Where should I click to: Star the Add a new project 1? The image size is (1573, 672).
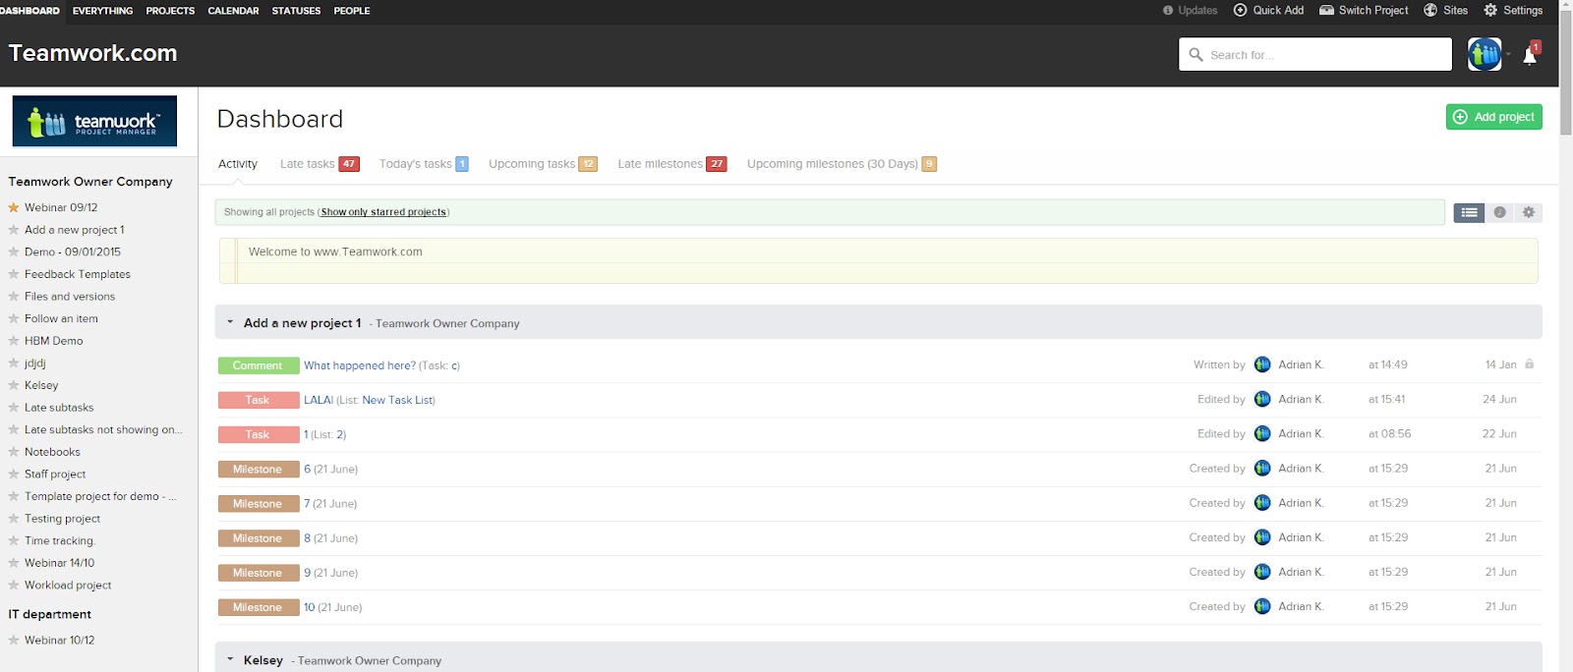point(14,230)
